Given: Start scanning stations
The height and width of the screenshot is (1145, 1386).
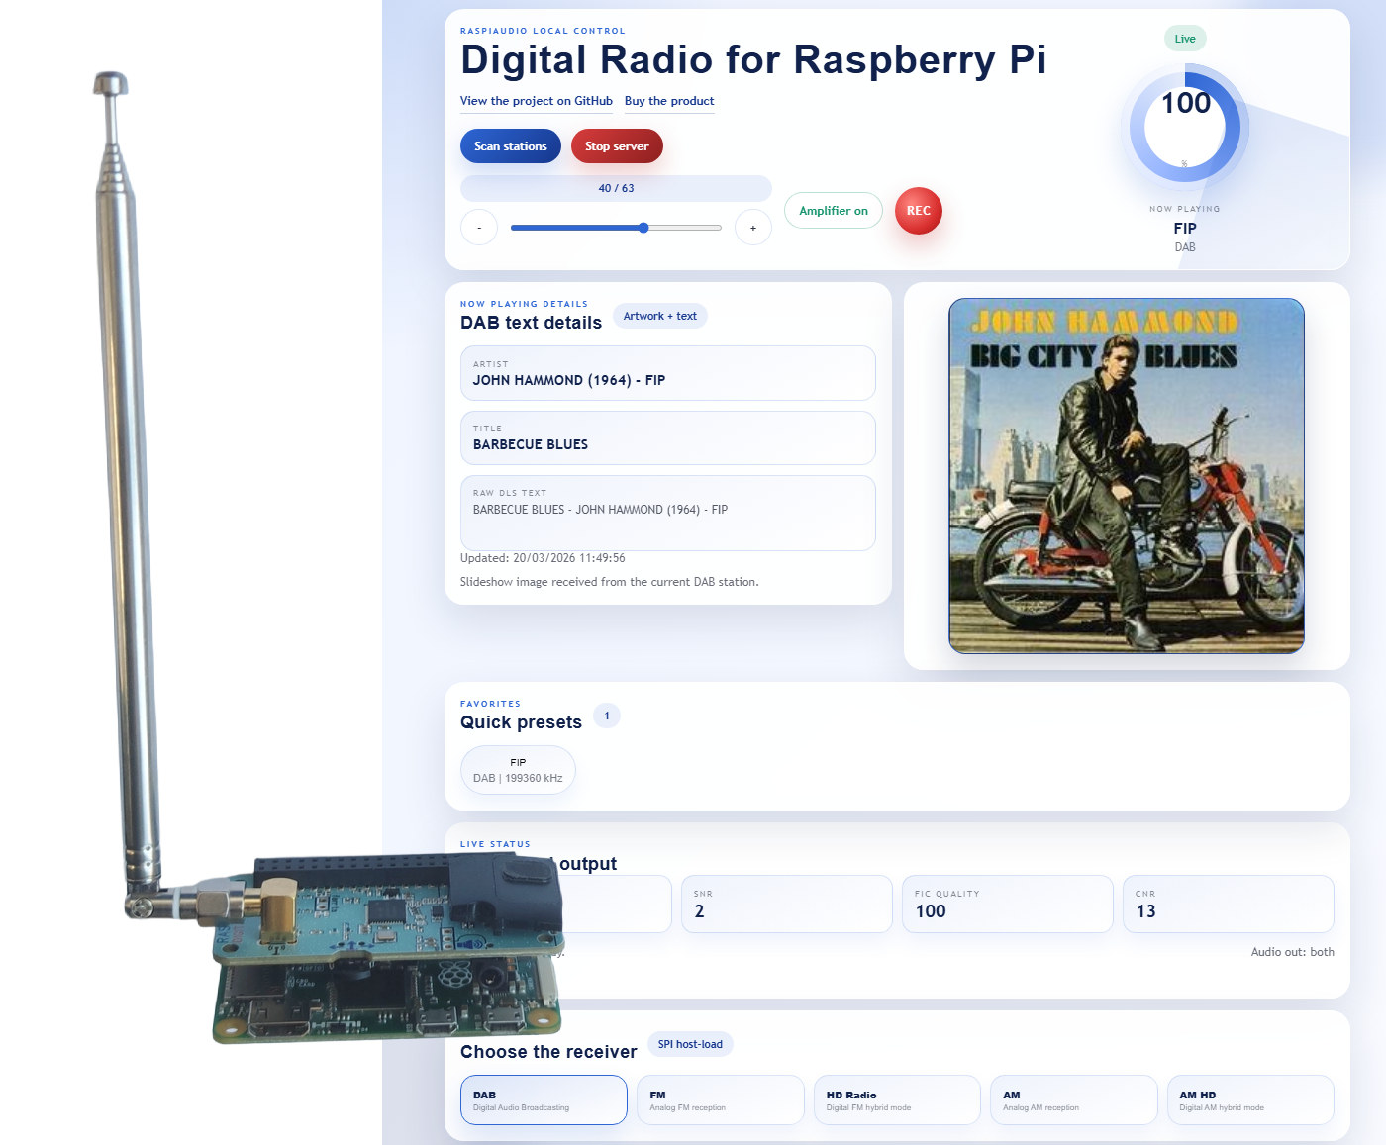Looking at the screenshot, I should click(510, 145).
